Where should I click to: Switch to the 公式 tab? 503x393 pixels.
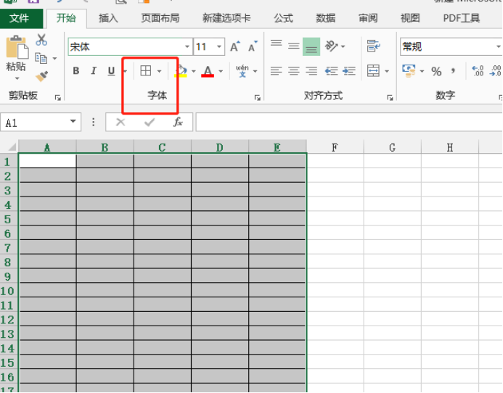pos(284,18)
